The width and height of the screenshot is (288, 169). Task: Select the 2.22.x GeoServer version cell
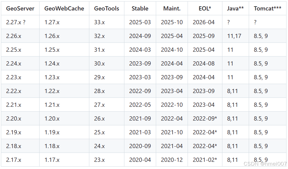click(20, 91)
